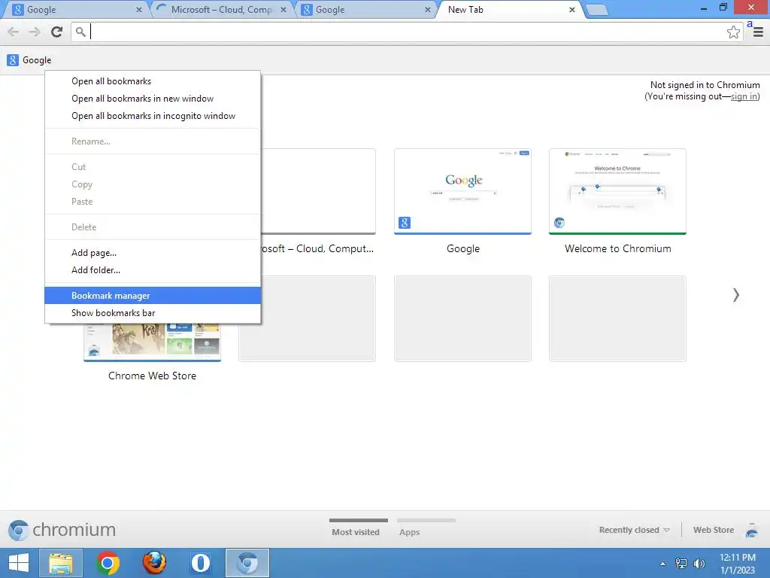Viewport: 770px width, 578px height.
Task: Open the Google most-visited thumbnail
Action: 462,192
